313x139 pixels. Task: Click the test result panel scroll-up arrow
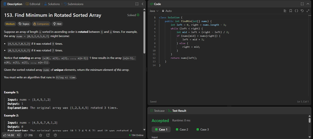[310, 116]
